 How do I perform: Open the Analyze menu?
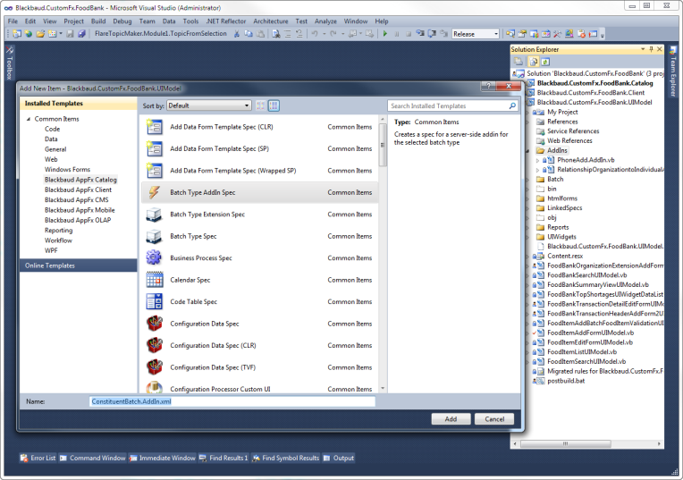click(325, 21)
